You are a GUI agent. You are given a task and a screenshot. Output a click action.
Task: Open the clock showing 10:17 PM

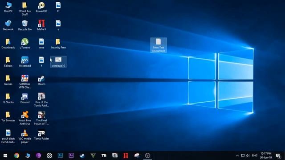(x=266, y=156)
